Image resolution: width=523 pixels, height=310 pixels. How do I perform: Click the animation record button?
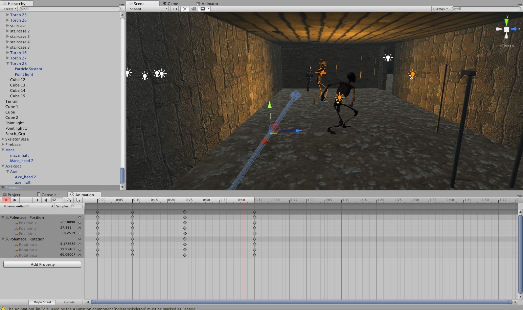6,200
